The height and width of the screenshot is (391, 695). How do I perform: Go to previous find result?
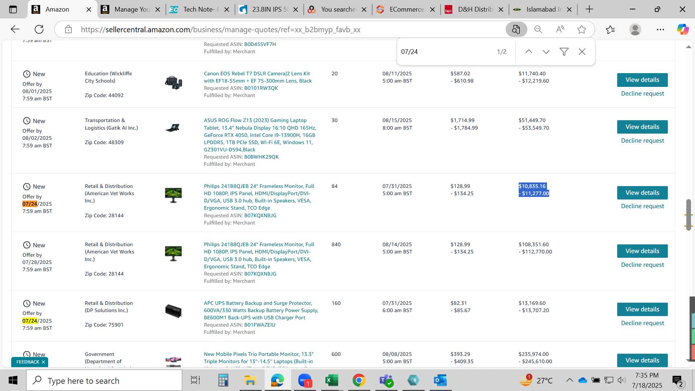[529, 52]
